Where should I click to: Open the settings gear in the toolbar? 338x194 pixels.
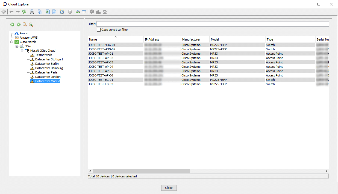4,12
